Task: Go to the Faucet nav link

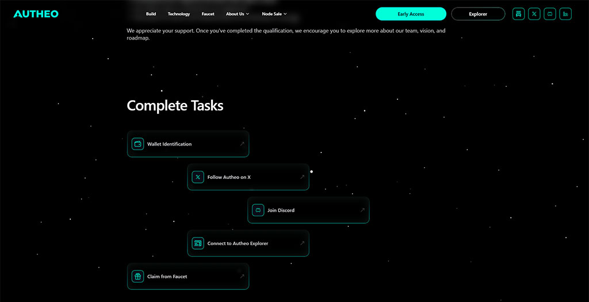Action: pos(208,14)
